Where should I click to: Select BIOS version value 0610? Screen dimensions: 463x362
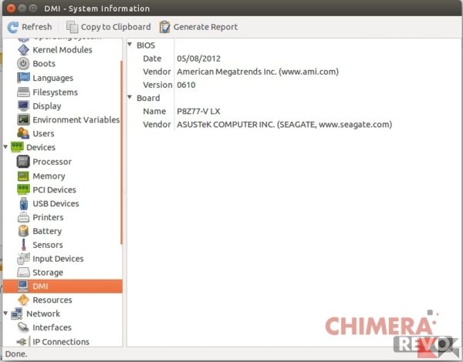tap(186, 85)
